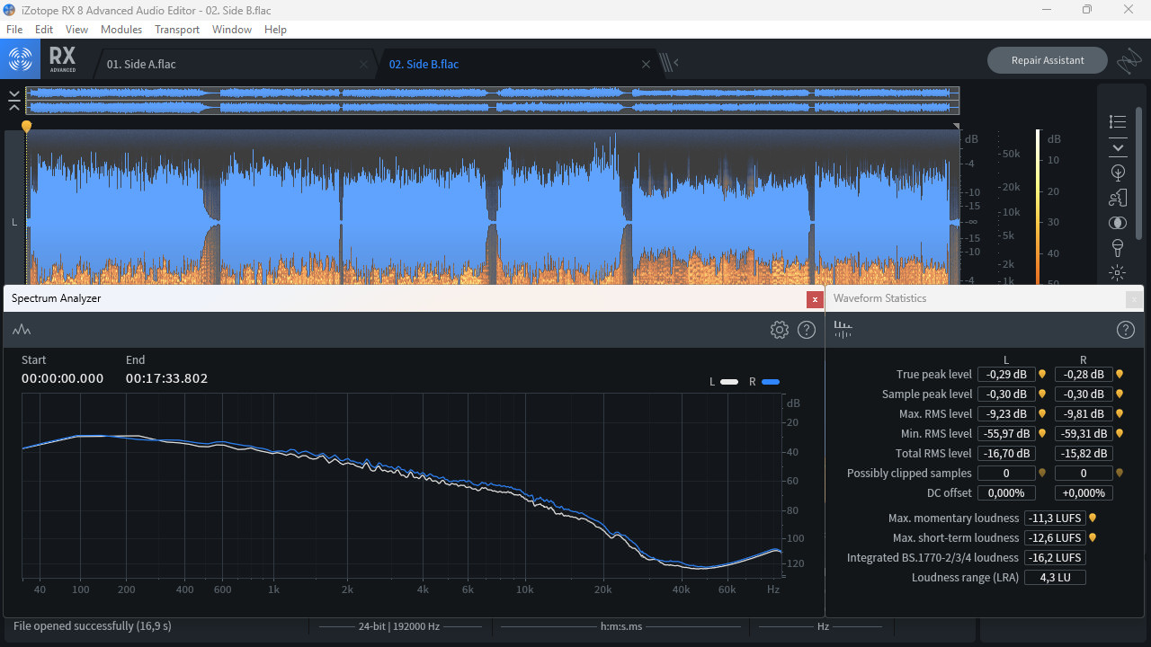
Task: Click the Spectrum Analyzer help question mark
Action: (807, 330)
